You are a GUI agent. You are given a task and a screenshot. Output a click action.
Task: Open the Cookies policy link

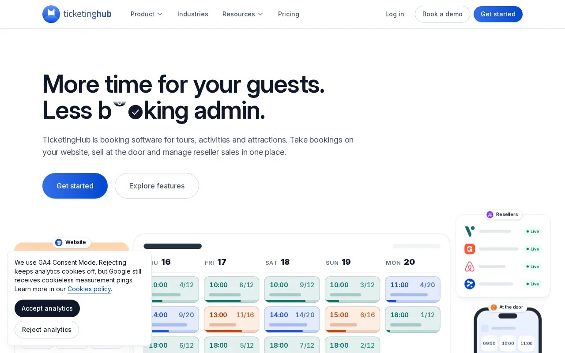[89, 289]
